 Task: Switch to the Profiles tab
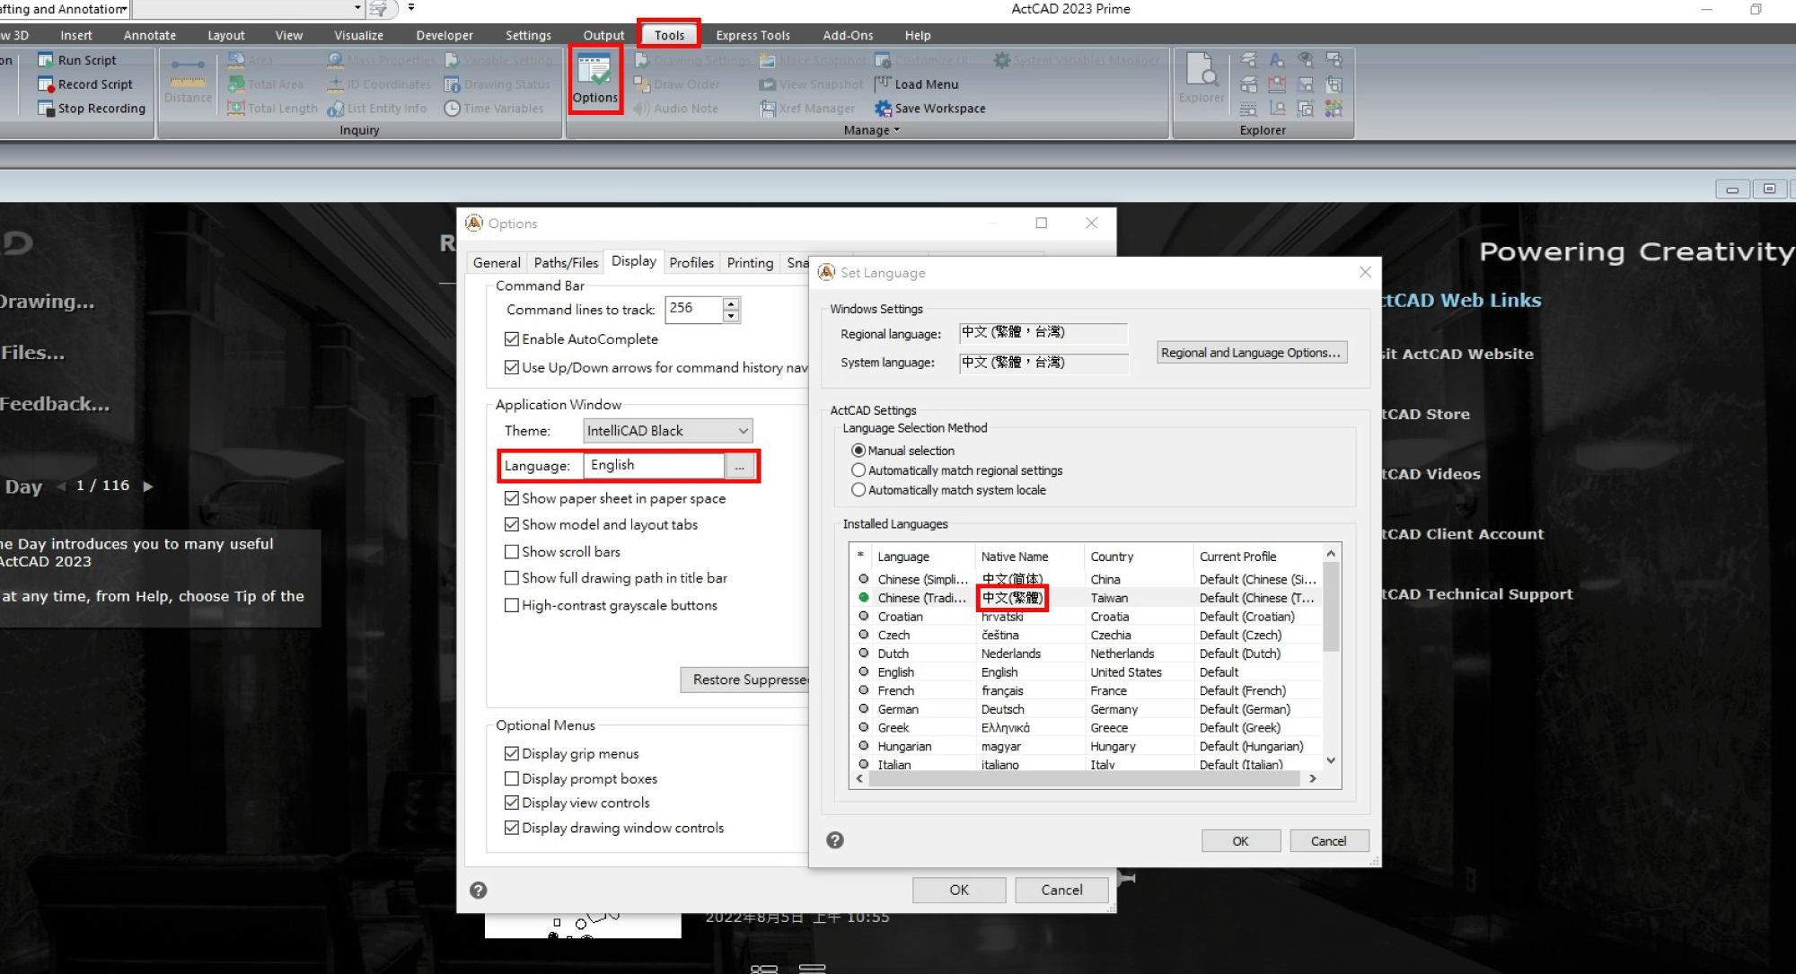tap(691, 262)
